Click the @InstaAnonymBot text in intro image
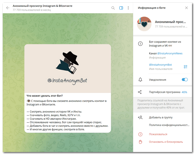 (67, 81)
